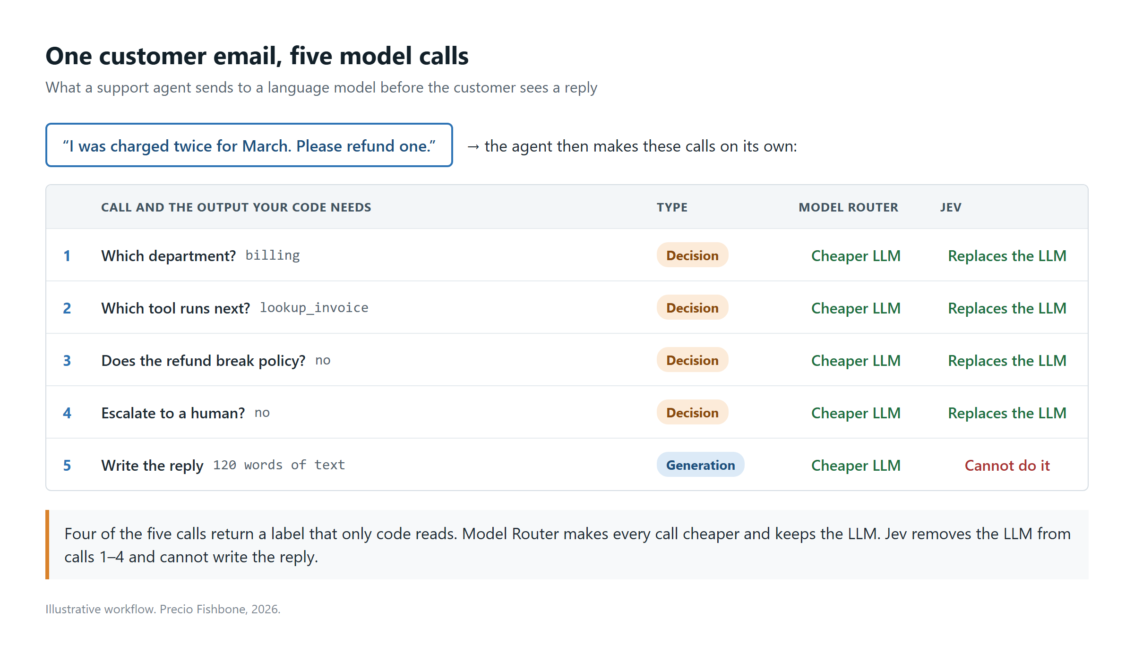Click the red "Cannot do it" text
This screenshot has height=661, width=1134.
click(x=1007, y=465)
